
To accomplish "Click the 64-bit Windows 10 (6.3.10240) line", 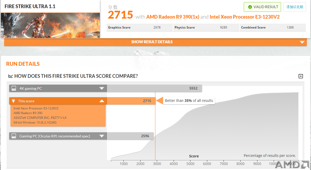I will (35, 123).
